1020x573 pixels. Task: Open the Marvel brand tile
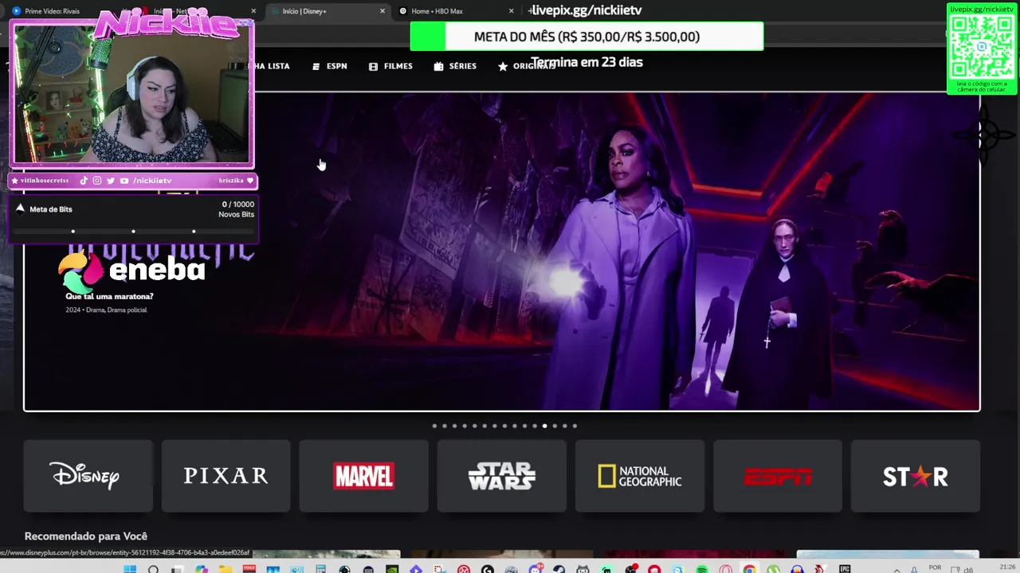(x=363, y=476)
